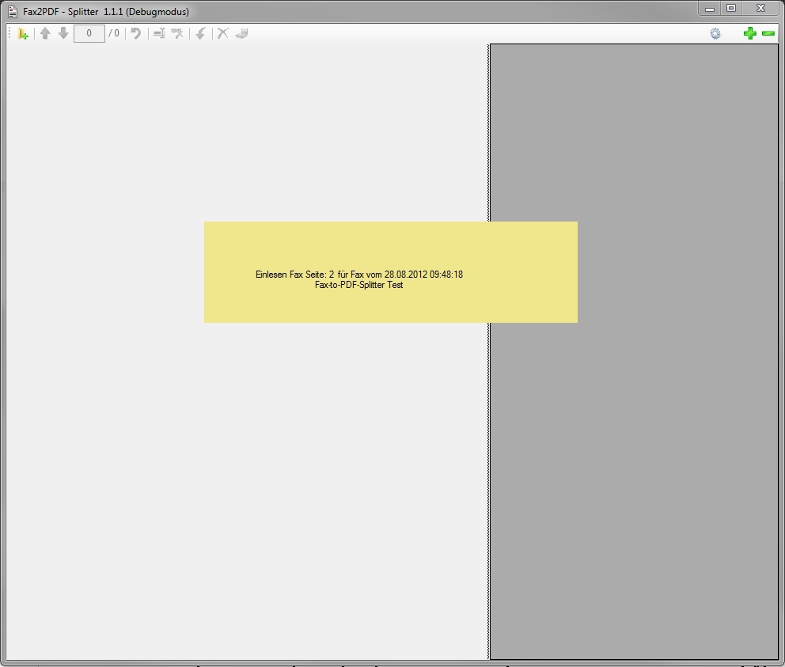Maximize the Fax2PDF Splitter window
This screenshot has width=785, height=667.
pos(731,9)
